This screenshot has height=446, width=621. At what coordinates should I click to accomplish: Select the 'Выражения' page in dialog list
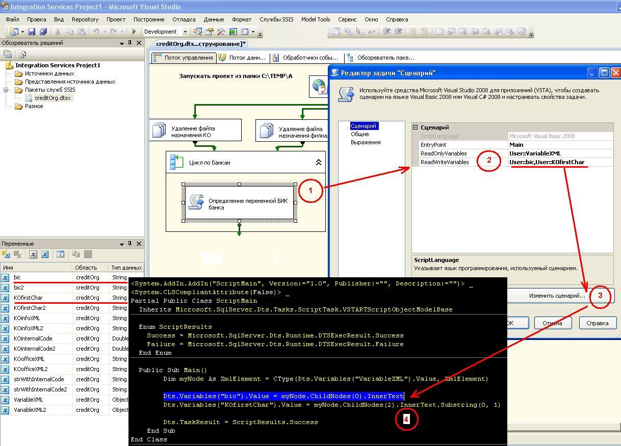pos(366,142)
